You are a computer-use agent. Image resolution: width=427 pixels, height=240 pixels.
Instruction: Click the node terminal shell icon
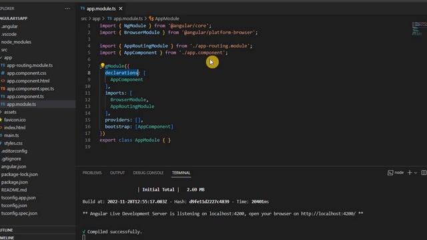pos(390,173)
